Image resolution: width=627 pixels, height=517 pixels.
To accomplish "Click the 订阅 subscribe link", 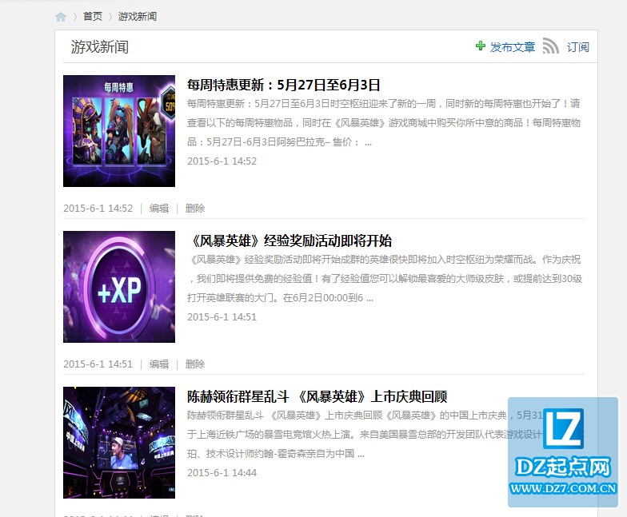I will pos(577,47).
